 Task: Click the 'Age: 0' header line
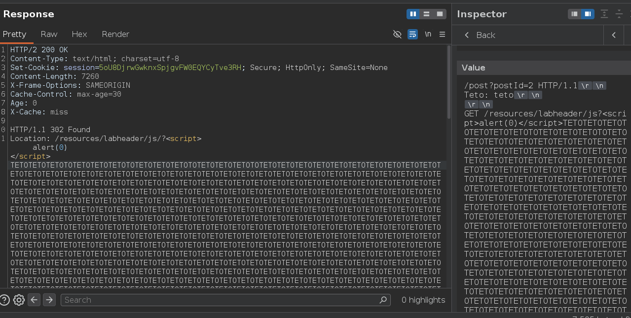pos(24,103)
